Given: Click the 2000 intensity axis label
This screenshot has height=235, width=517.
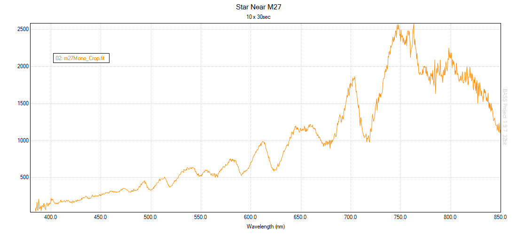Looking at the screenshot, I should 24,66.
